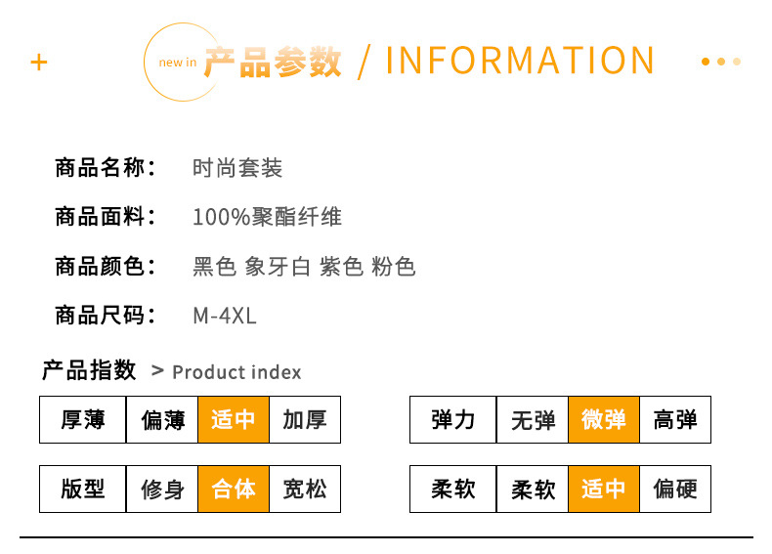Select the 偏硬 softness option
This screenshot has width=772, height=554.
[675, 489]
